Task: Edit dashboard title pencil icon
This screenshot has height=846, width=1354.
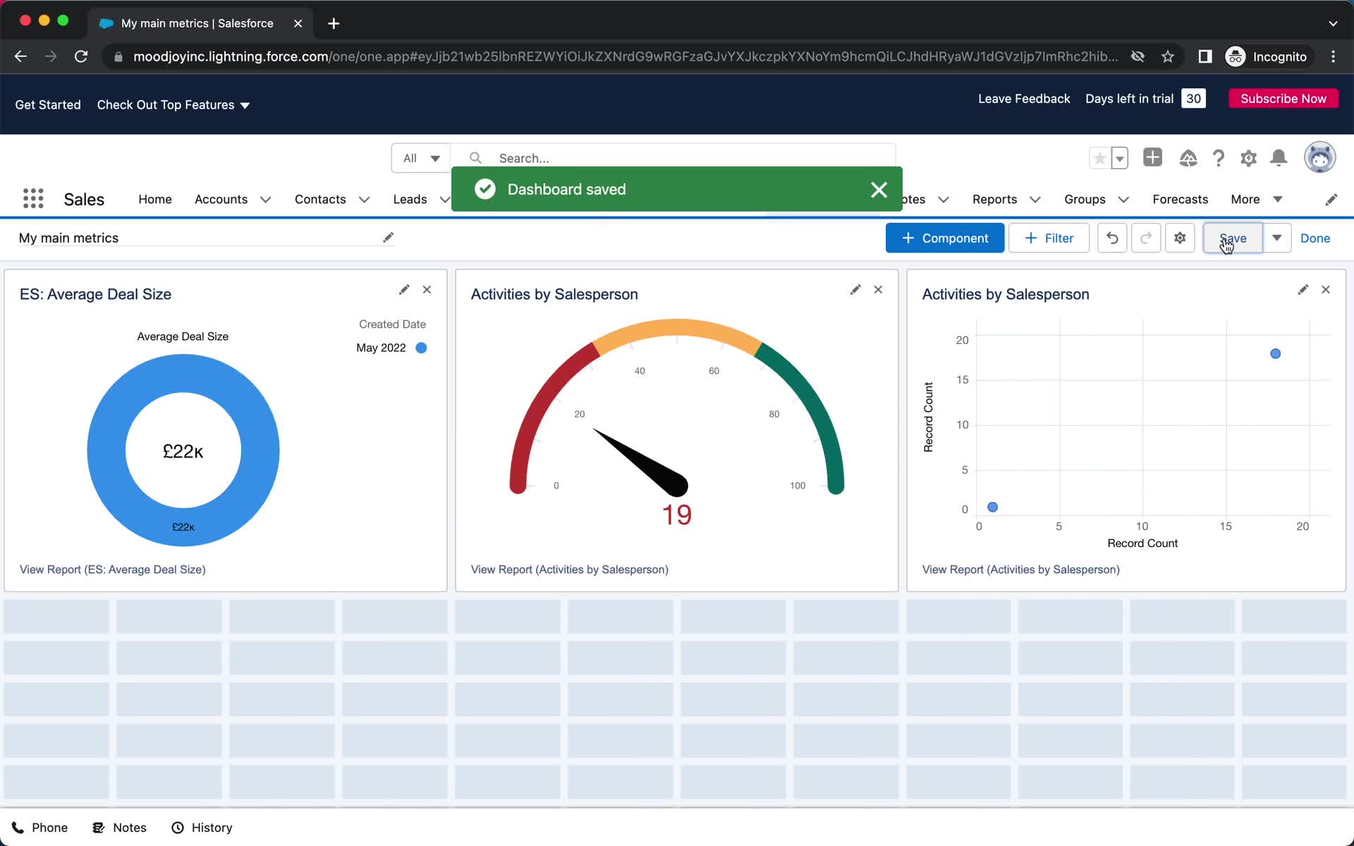Action: (388, 238)
